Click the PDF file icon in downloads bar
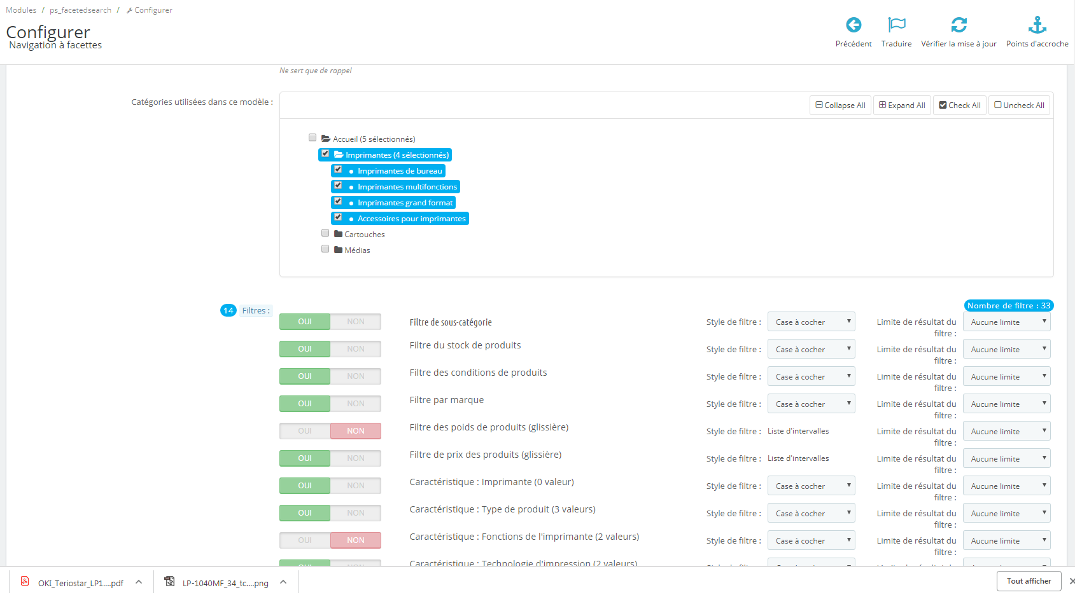Viewport: 1075px width, 597px height. pos(25,581)
